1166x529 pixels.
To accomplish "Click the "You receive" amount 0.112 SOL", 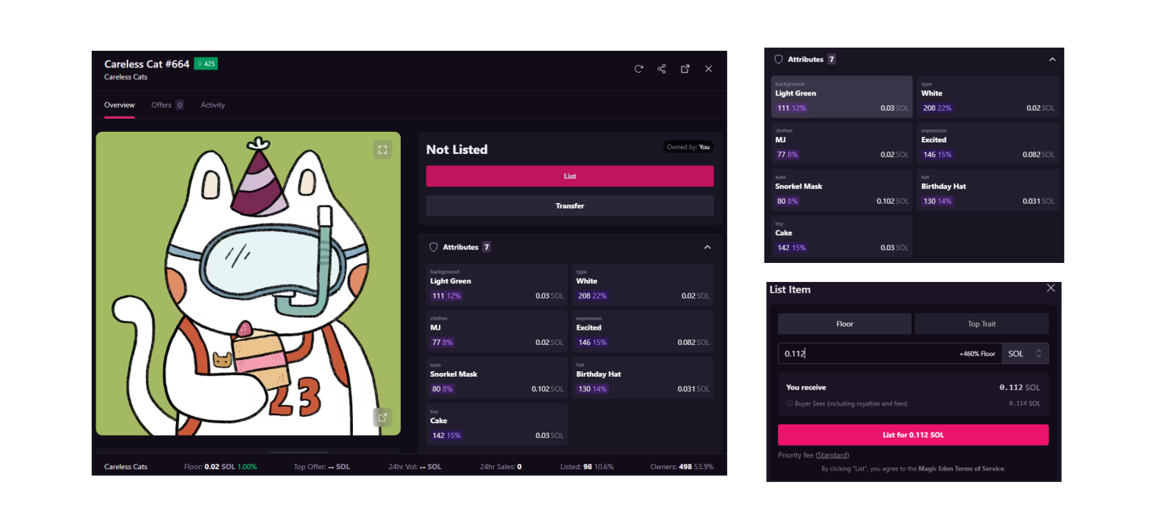I will (1019, 387).
